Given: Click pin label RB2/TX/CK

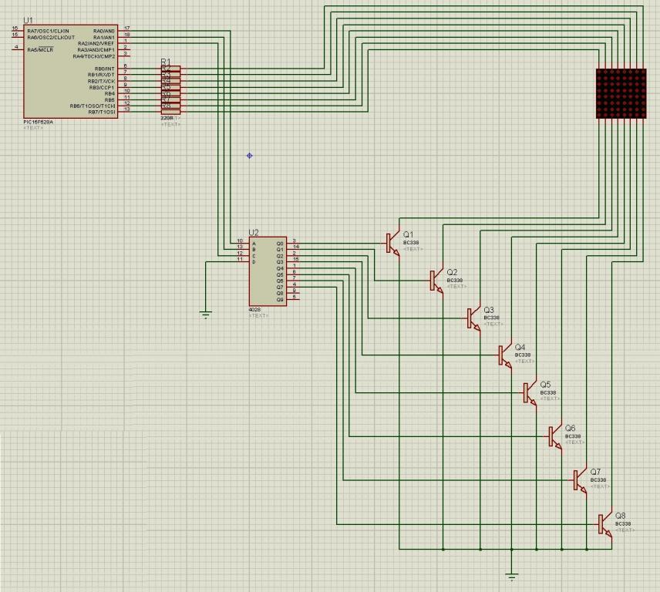Looking at the screenshot, I should tap(102, 81).
